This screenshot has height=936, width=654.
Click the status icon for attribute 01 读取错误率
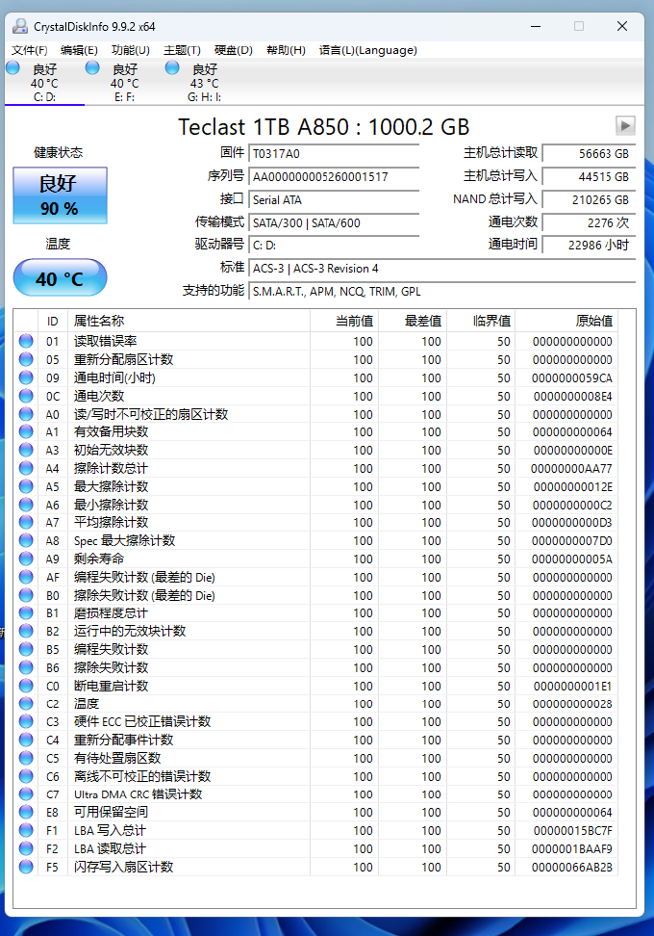coord(26,341)
